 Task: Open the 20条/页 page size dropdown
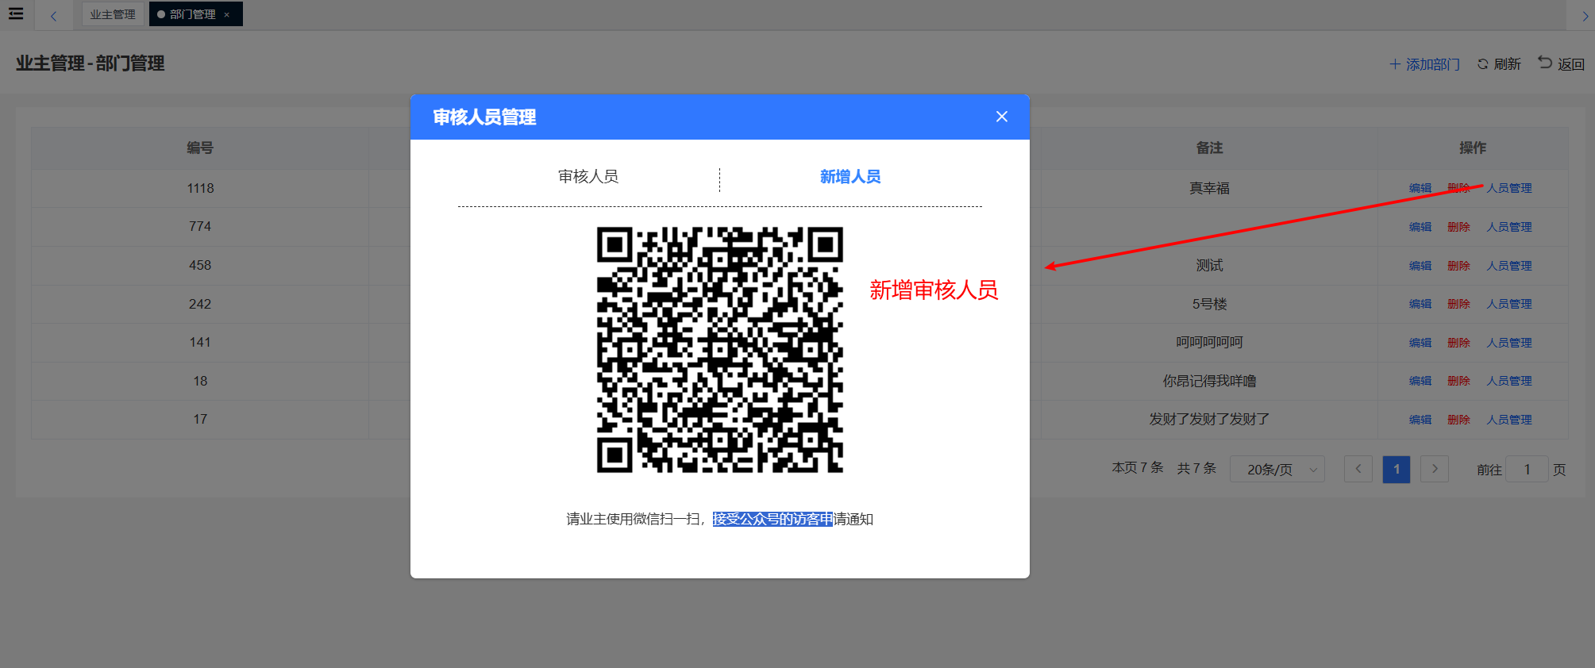(x=1277, y=469)
